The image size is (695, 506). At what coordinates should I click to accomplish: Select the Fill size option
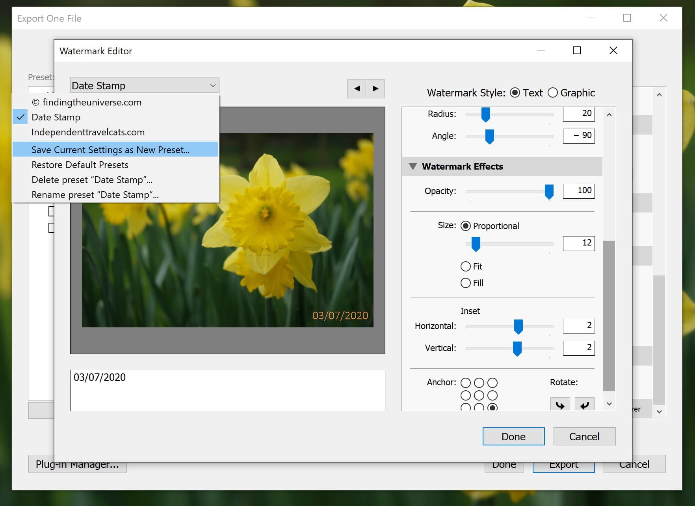point(465,283)
